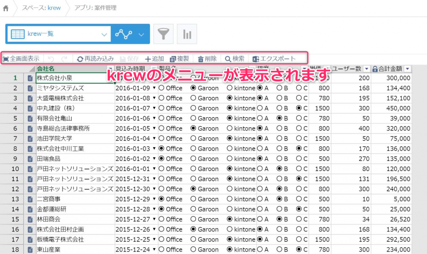This screenshot has height=254, width=427.
Task: Click the 追加 add button
Action: click(x=154, y=58)
